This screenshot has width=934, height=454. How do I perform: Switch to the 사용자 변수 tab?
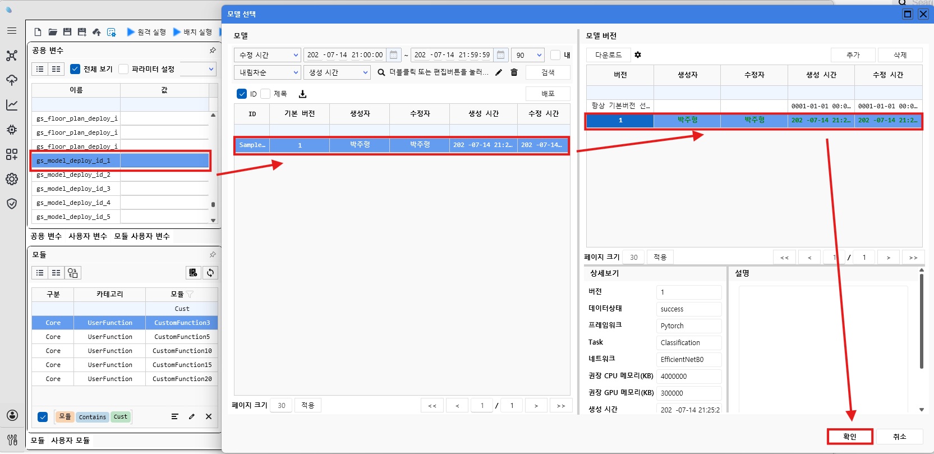coord(88,236)
